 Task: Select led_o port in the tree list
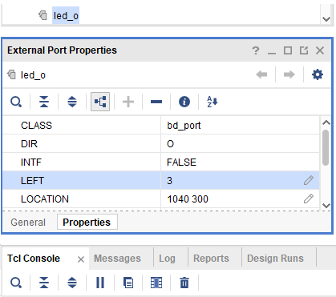[66, 16]
